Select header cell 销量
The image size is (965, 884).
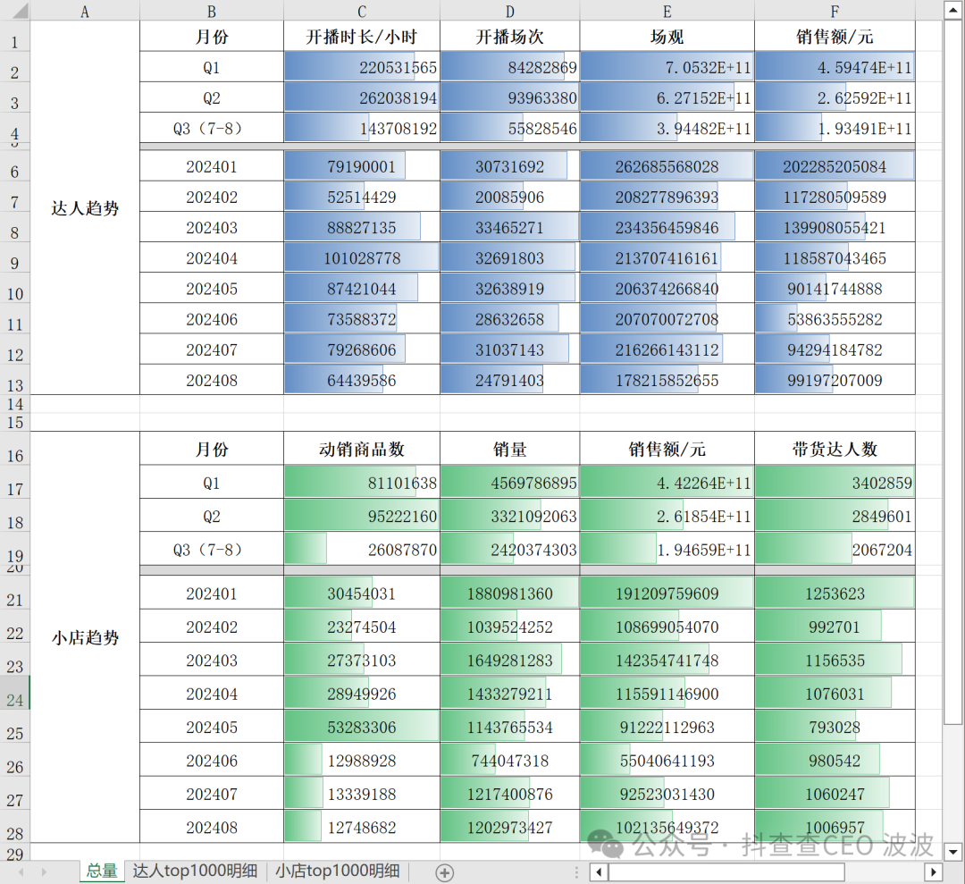click(x=509, y=449)
